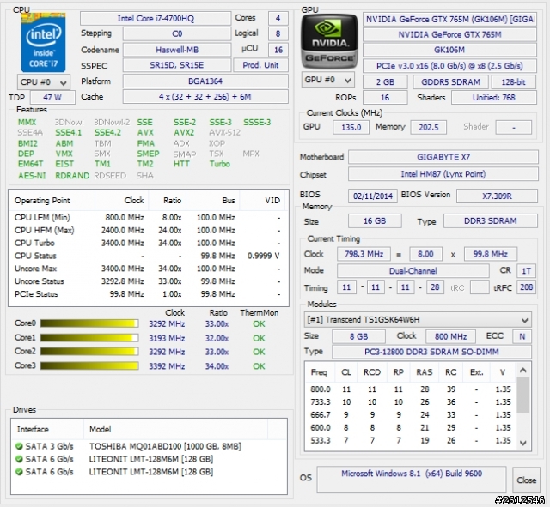This screenshot has height=507, width=550.
Task: Click the Unified: 768 shaders field
Action: [x=494, y=97]
